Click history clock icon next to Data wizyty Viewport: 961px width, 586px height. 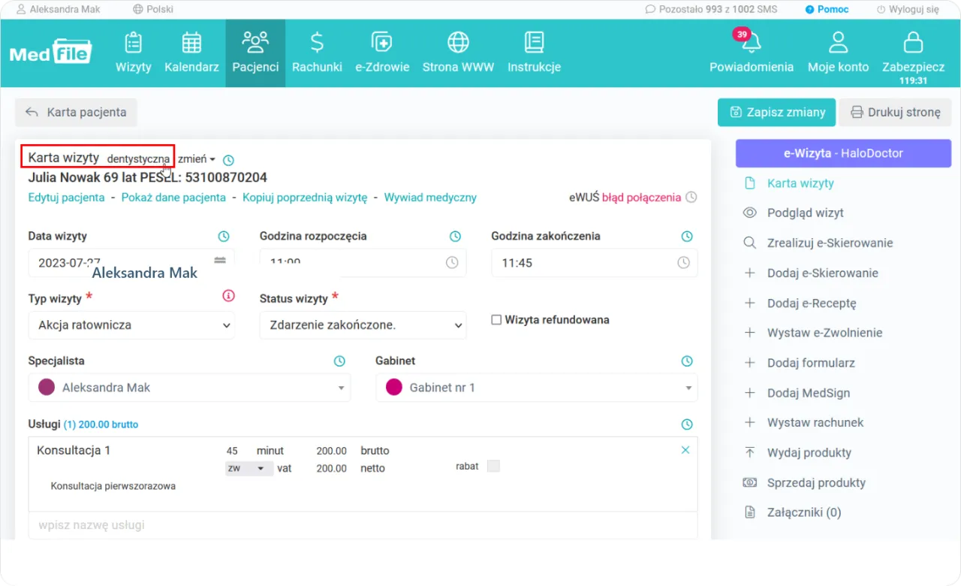point(224,237)
